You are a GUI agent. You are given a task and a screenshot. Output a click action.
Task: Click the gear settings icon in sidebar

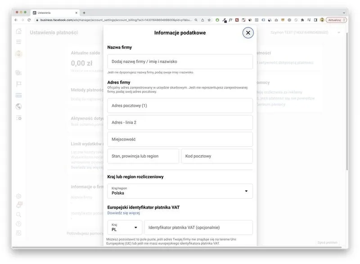pyautogui.click(x=19, y=196)
